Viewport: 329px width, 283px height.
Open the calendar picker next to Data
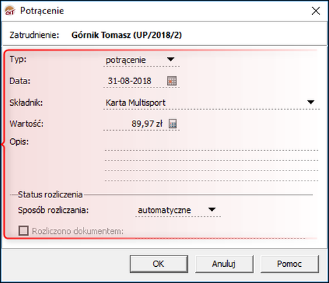click(x=172, y=81)
